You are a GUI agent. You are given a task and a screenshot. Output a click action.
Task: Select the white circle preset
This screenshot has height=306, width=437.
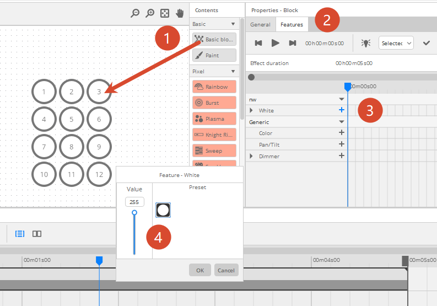[x=163, y=210]
